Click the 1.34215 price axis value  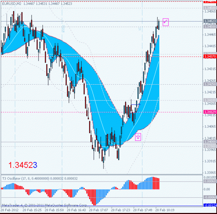(x=210, y=92)
